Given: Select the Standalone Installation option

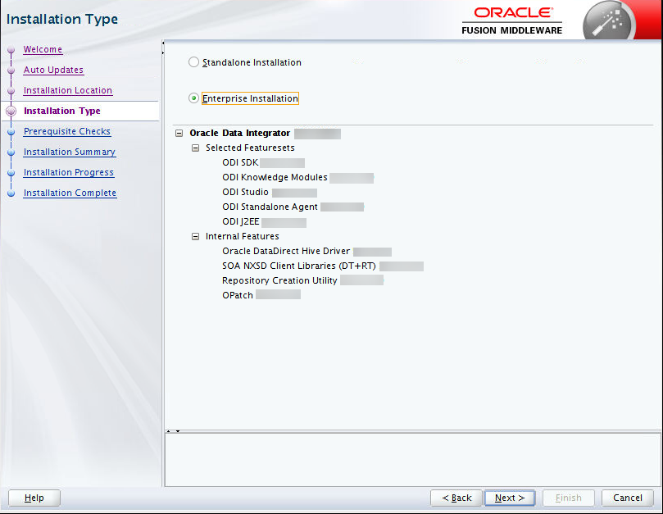Looking at the screenshot, I should point(193,61).
